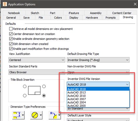Uncheck Edit dimension when created
Image resolution: width=138 pixels, height=121 pixels.
(x=11, y=44)
